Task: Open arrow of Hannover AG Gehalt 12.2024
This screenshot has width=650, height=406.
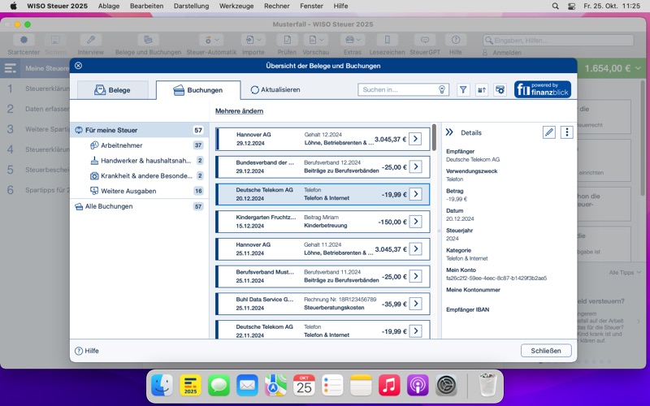Action: click(415, 139)
